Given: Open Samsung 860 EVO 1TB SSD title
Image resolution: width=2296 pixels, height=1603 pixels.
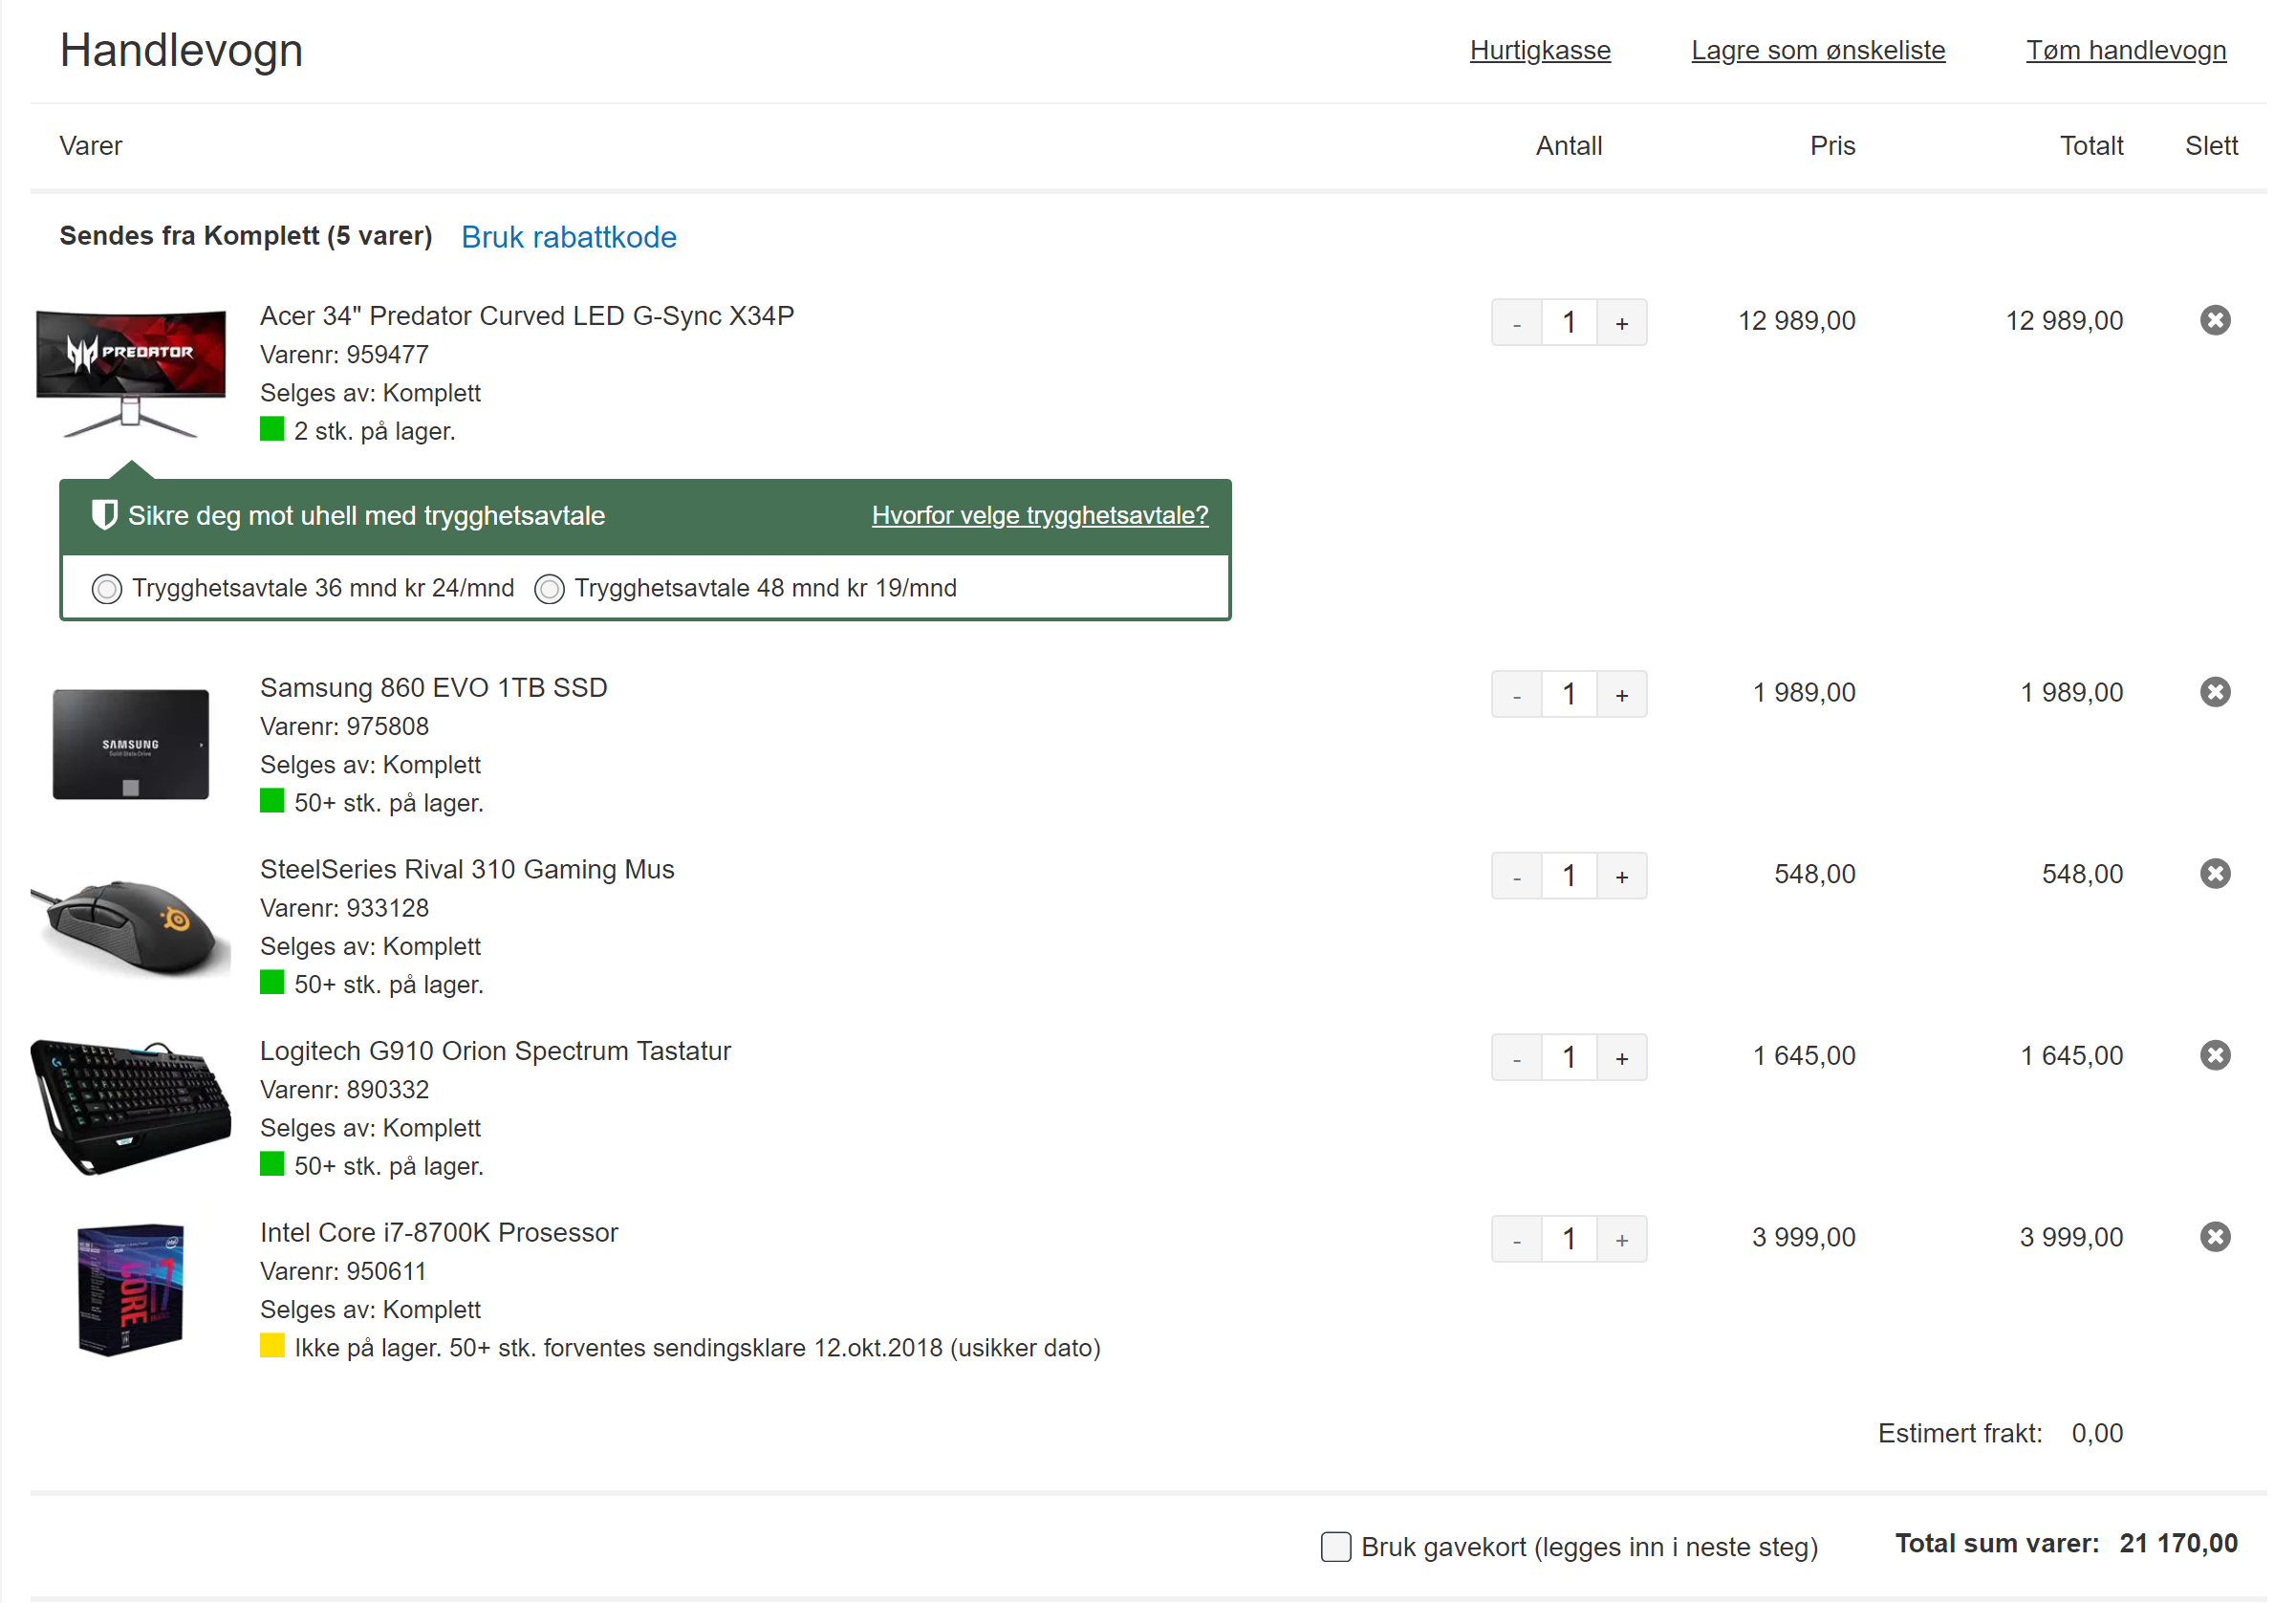Looking at the screenshot, I should 434,688.
